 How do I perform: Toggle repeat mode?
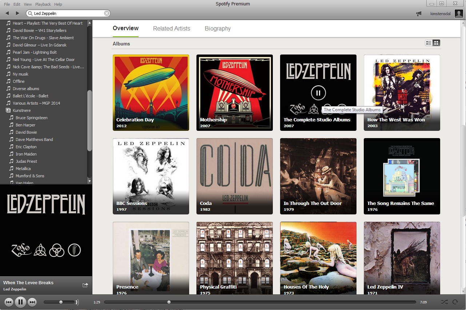tap(455, 302)
